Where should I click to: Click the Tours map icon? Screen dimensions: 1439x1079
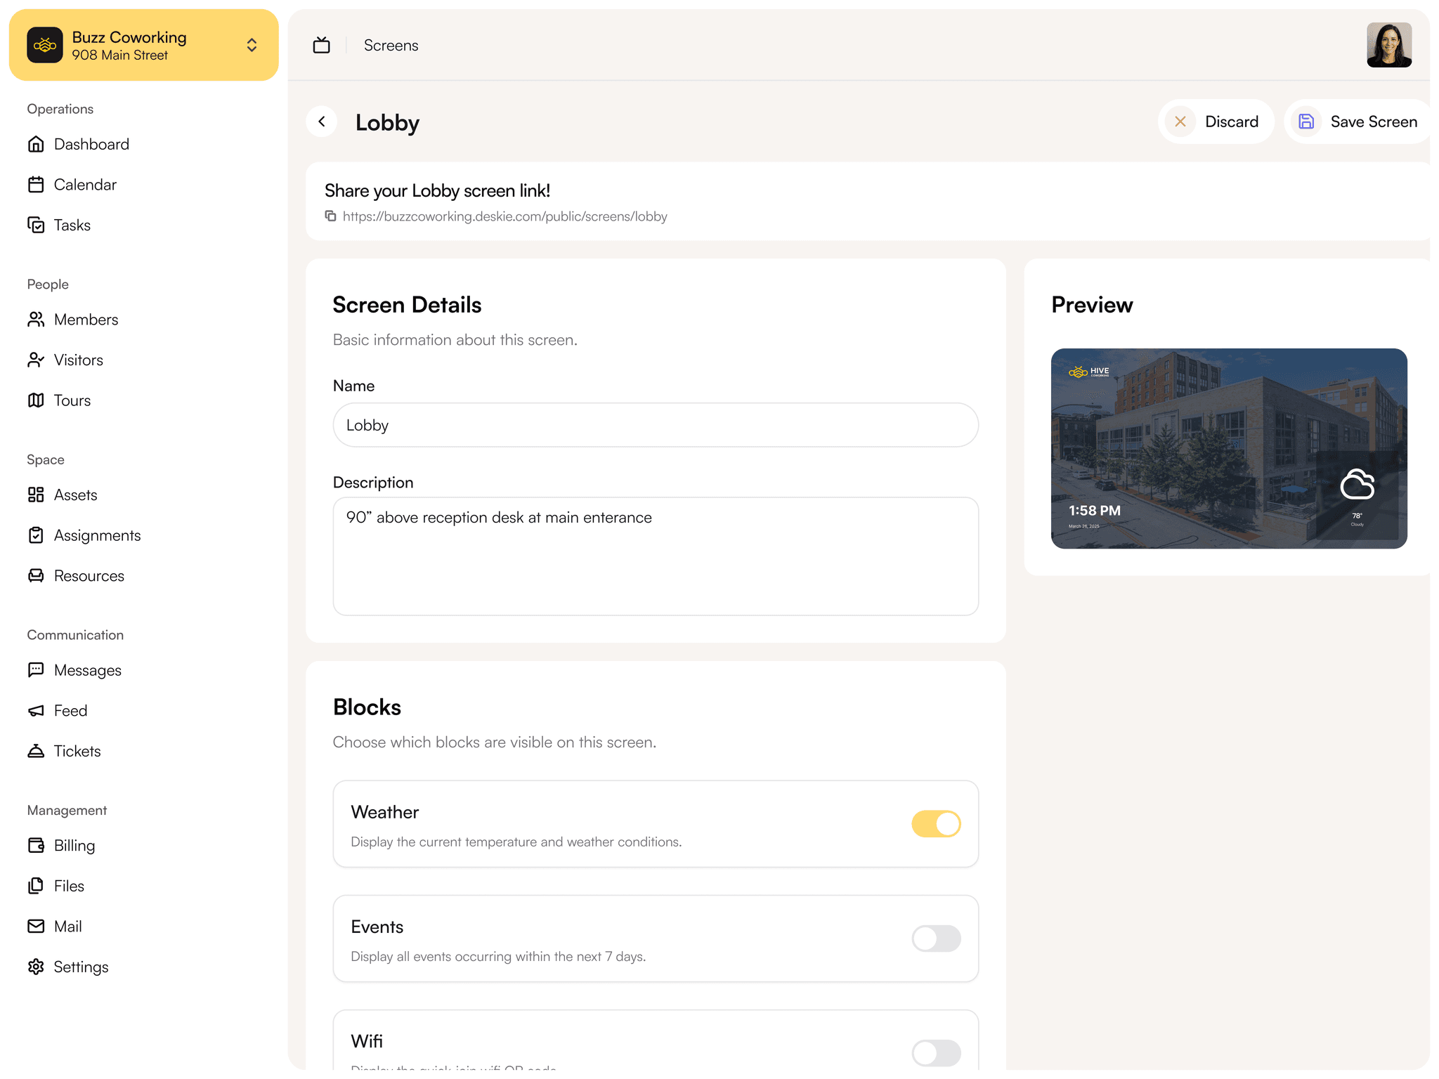pyautogui.click(x=36, y=400)
